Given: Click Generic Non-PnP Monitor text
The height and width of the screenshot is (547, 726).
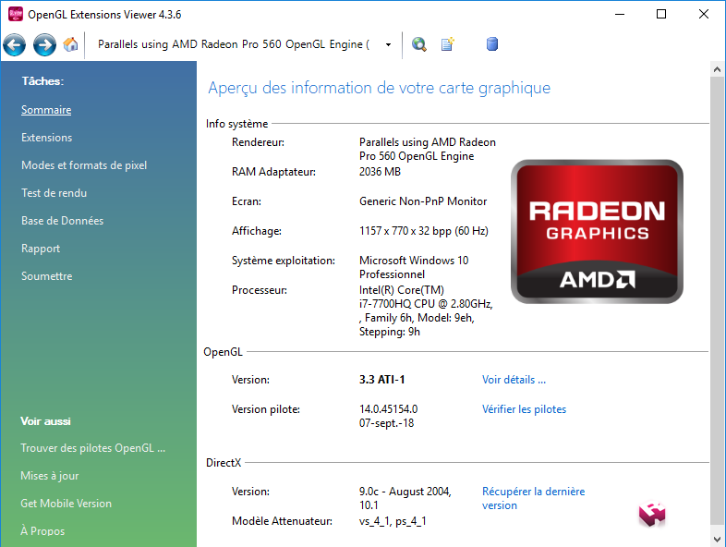Looking at the screenshot, I should [423, 201].
